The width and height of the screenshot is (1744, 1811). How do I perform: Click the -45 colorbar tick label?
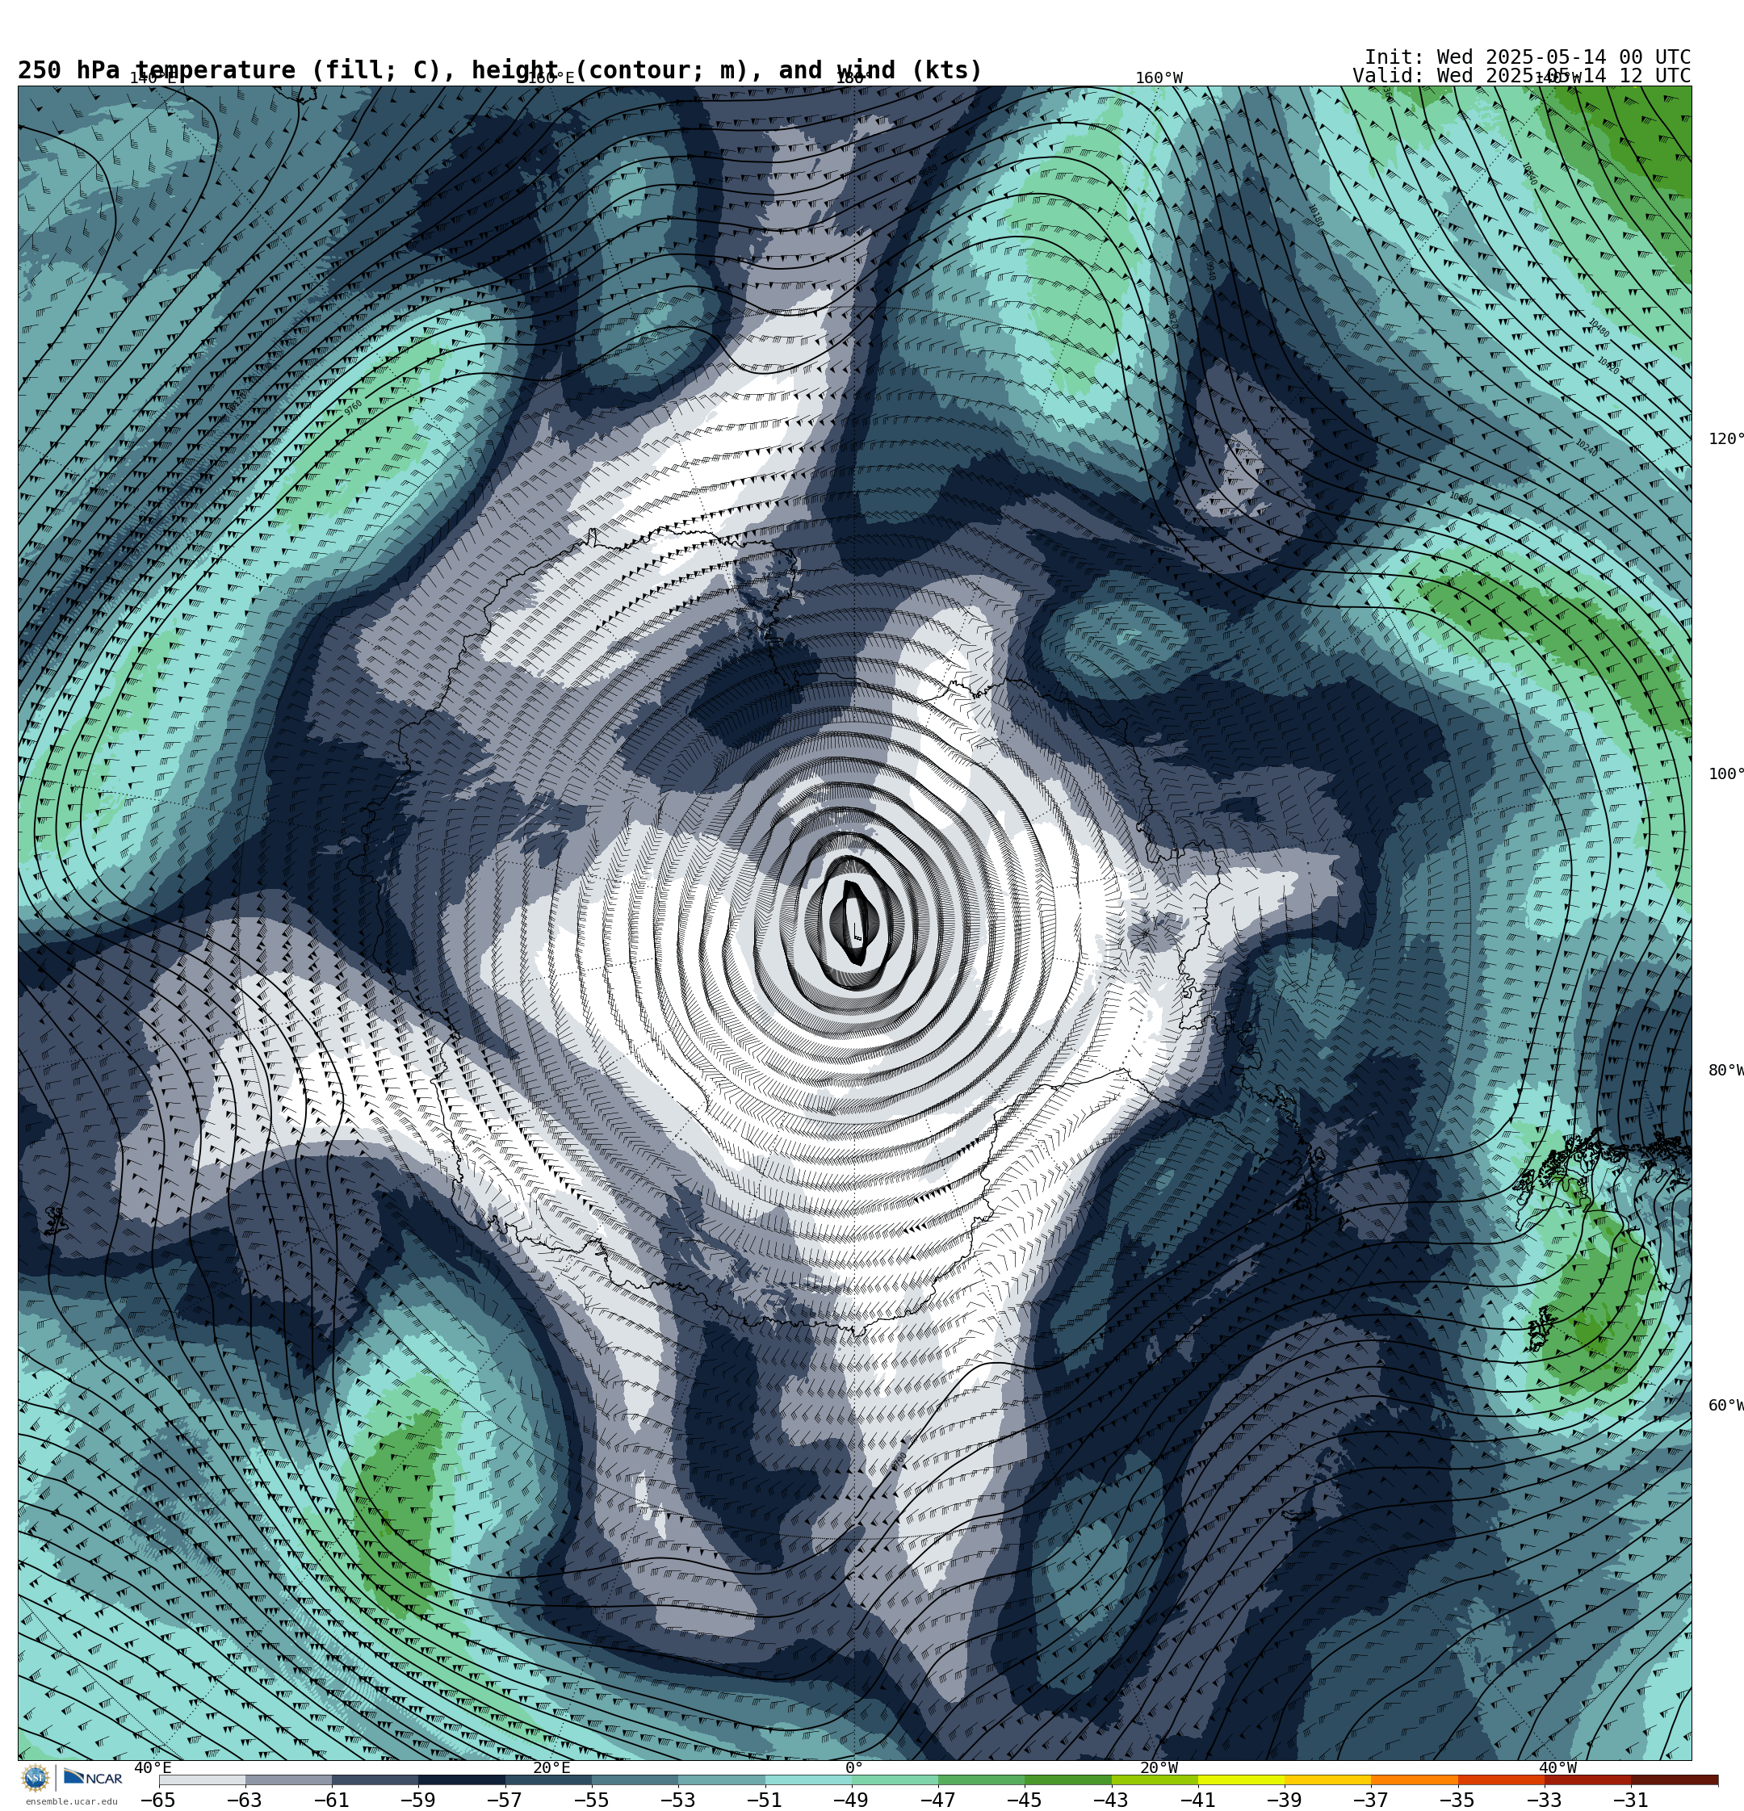[1024, 1800]
